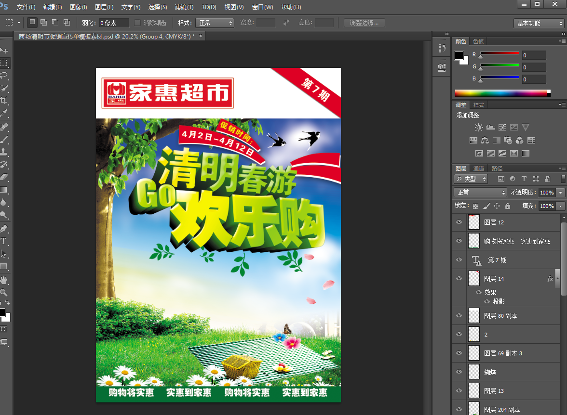The image size is (567, 415).
Task: Collapse 图层 14 effects arrow
Action: [x=557, y=278]
